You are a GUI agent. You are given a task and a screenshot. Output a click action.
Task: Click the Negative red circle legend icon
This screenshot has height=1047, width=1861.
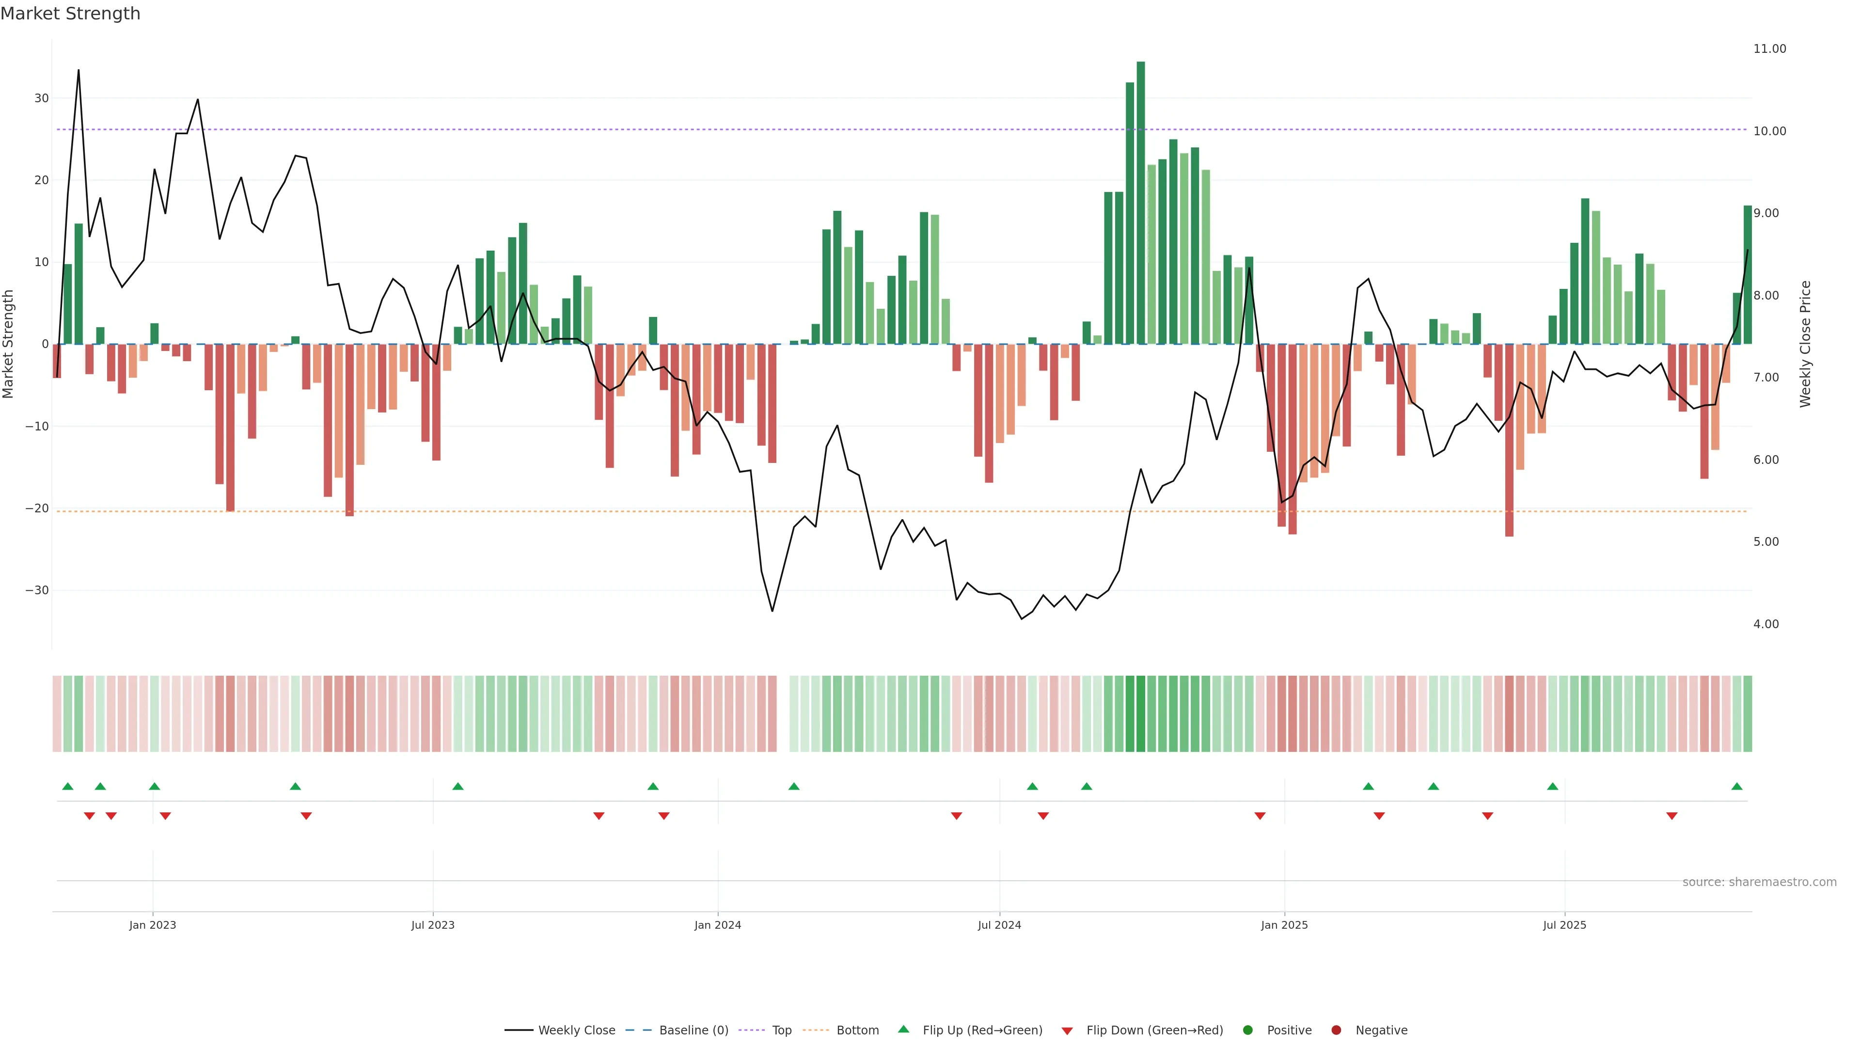click(1336, 1031)
